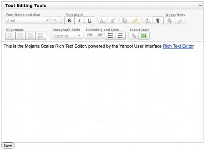This screenshot has height=151, width=206.
Task: Align text to center
Action: tap(20, 36)
